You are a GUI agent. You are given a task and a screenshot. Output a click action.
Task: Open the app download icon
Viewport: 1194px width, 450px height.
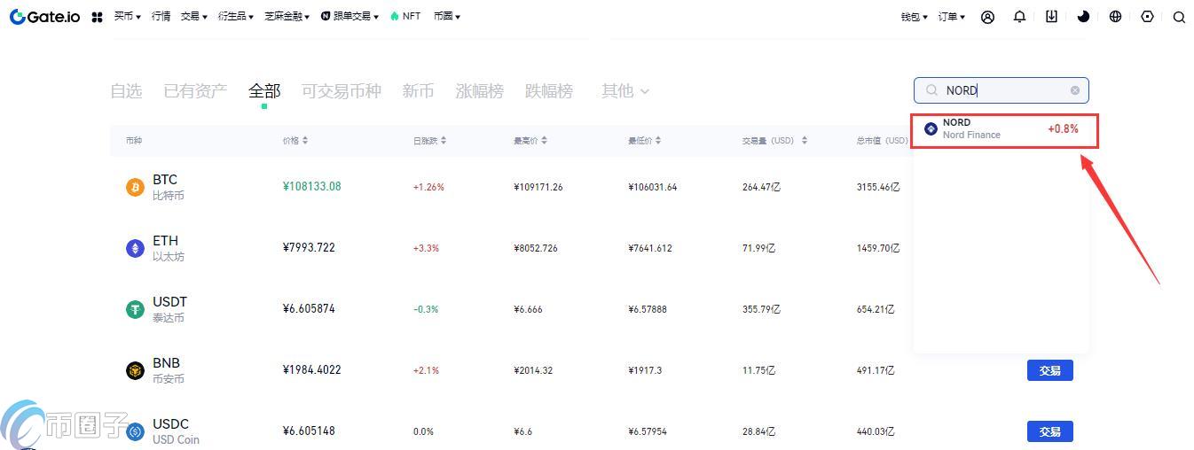[x=1051, y=16]
